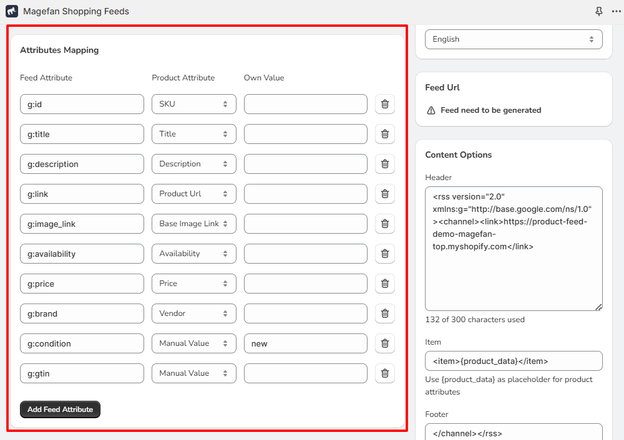Edit the g:title feed attribute field

82,134
